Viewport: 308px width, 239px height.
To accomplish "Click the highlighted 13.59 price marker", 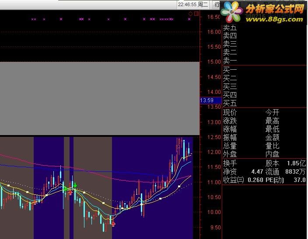I will coord(210,100).
